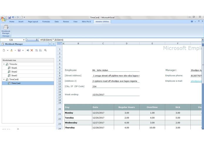Screen dimensions: 204x145
Task: Select Monday date cell 12/25/2017
Action: point(103,113)
